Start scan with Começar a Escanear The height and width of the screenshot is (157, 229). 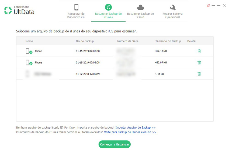(114, 144)
